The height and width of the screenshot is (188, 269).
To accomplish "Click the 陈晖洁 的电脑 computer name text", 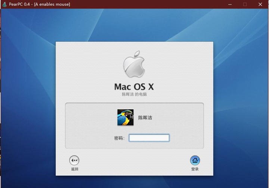I will click(x=134, y=94).
